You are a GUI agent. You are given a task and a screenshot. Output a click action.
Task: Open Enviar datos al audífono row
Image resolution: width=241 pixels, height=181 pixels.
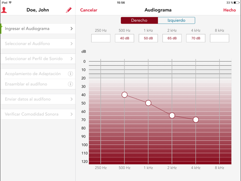38,99
